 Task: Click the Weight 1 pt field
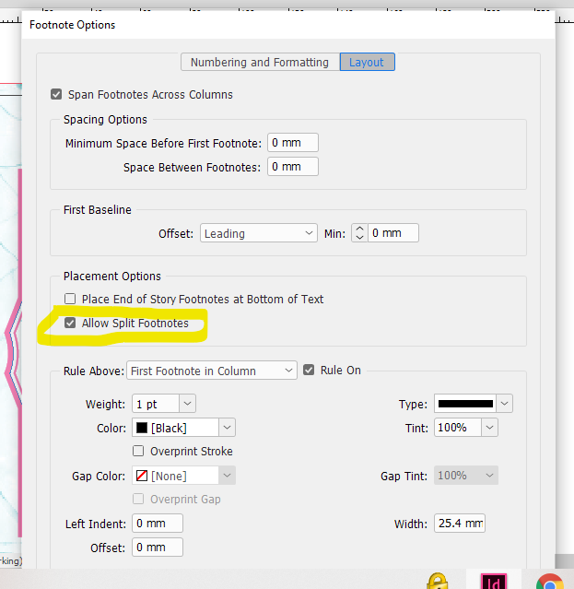pos(156,404)
